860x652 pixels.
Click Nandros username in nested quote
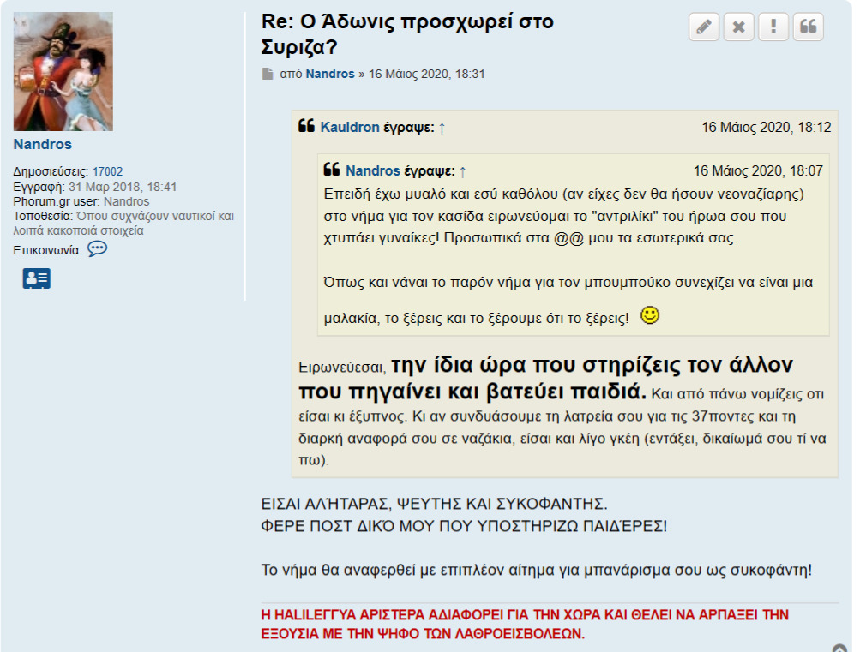point(373,171)
